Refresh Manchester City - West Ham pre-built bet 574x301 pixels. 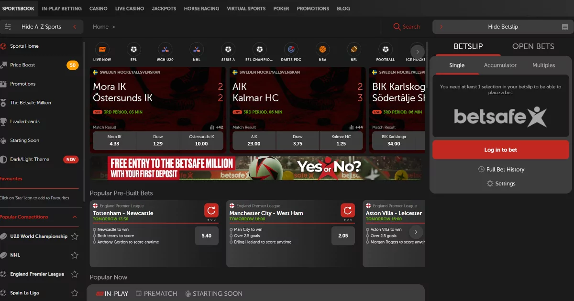pyautogui.click(x=348, y=210)
